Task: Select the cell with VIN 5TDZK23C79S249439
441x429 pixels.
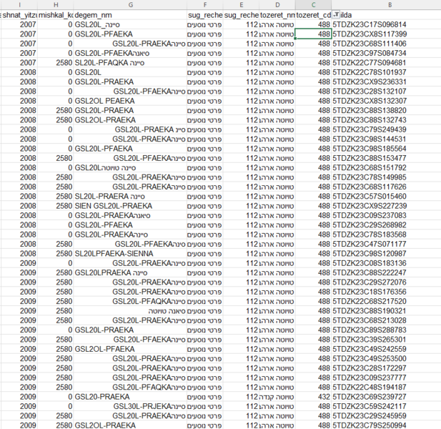Action: (386, 129)
